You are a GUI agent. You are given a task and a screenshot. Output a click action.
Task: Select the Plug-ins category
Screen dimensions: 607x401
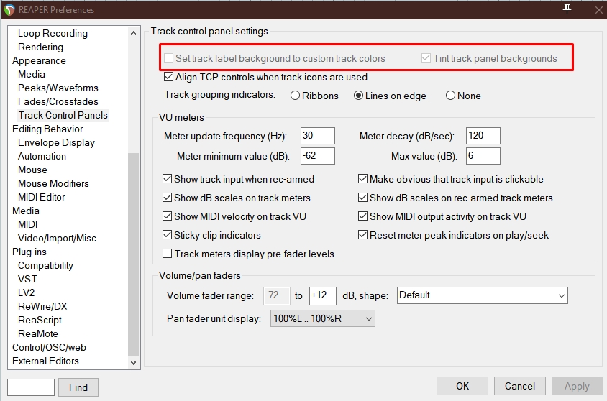[29, 252]
